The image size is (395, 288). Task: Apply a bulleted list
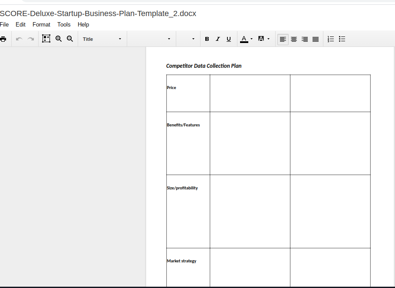342,39
